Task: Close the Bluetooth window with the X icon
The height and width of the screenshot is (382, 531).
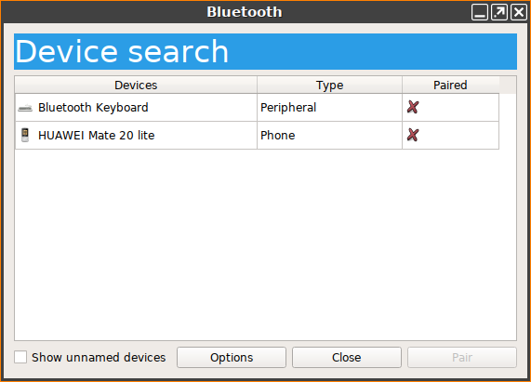Action: pos(519,12)
